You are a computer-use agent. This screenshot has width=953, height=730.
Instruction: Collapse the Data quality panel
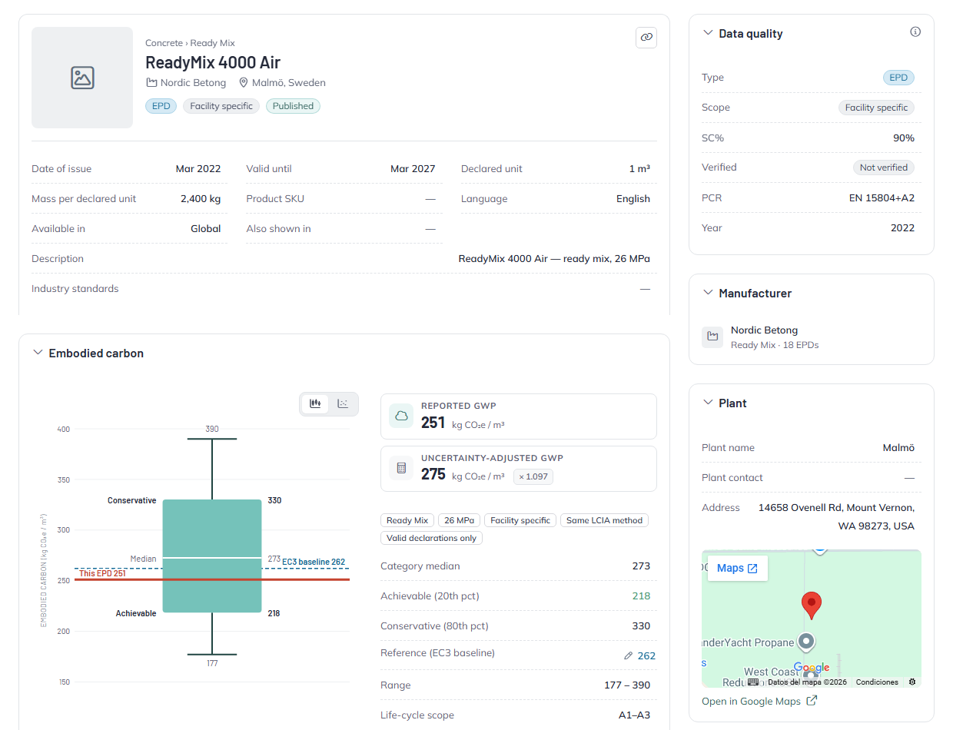(709, 34)
